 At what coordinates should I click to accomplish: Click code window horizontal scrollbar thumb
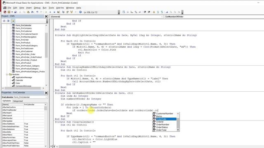point(75,147)
